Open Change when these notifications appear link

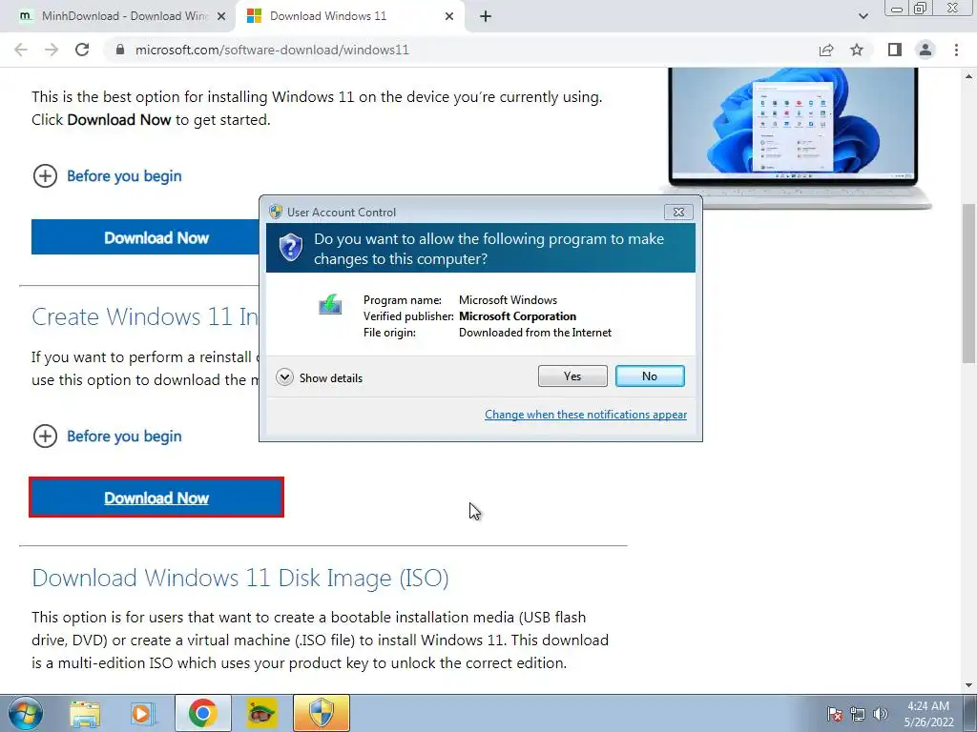[586, 415]
